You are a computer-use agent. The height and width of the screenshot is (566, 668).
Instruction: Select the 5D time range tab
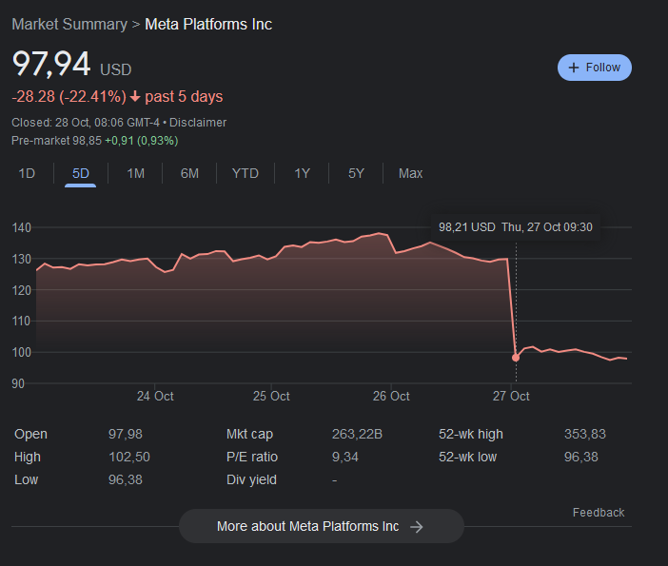81,173
